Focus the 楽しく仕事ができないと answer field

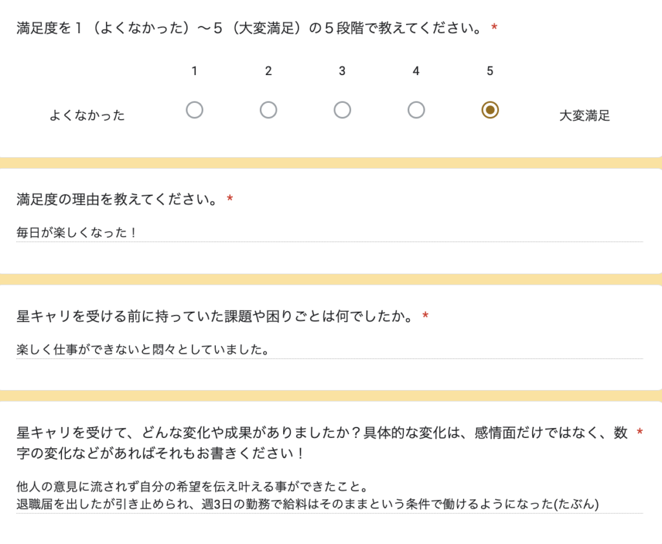[x=329, y=350]
